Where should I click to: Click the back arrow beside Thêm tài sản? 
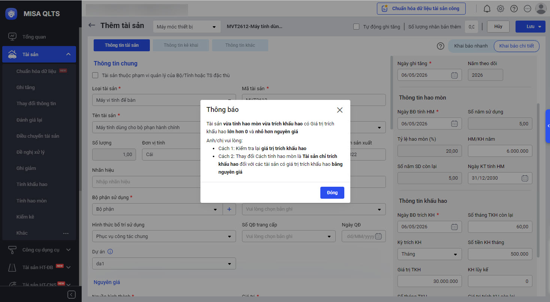(x=92, y=25)
